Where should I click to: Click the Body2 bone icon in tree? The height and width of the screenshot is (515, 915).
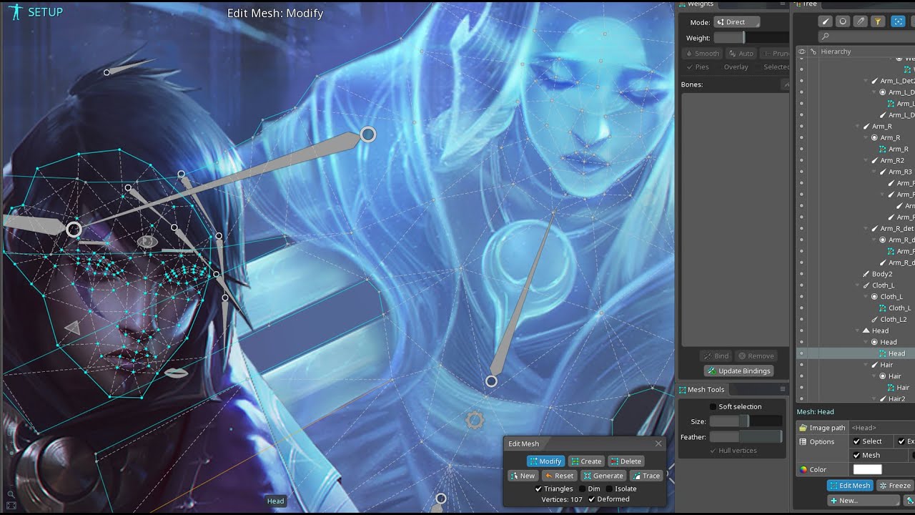tap(866, 274)
